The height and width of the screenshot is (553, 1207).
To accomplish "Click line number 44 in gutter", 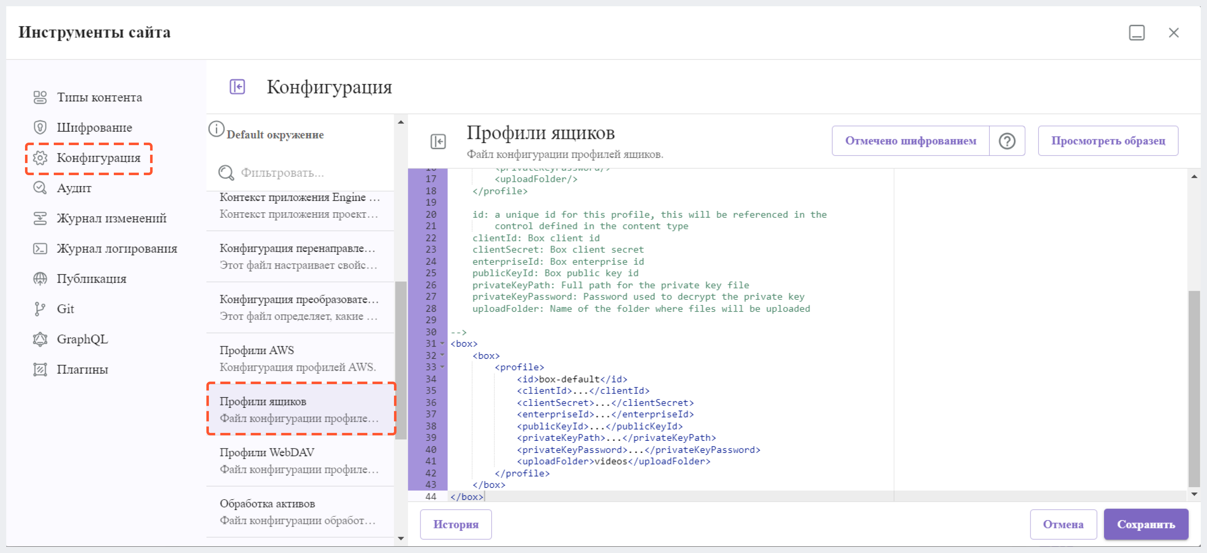I will [x=431, y=497].
